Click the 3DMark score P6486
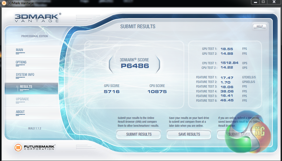282x161 pixels. pyautogui.click(x=135, y=66)
